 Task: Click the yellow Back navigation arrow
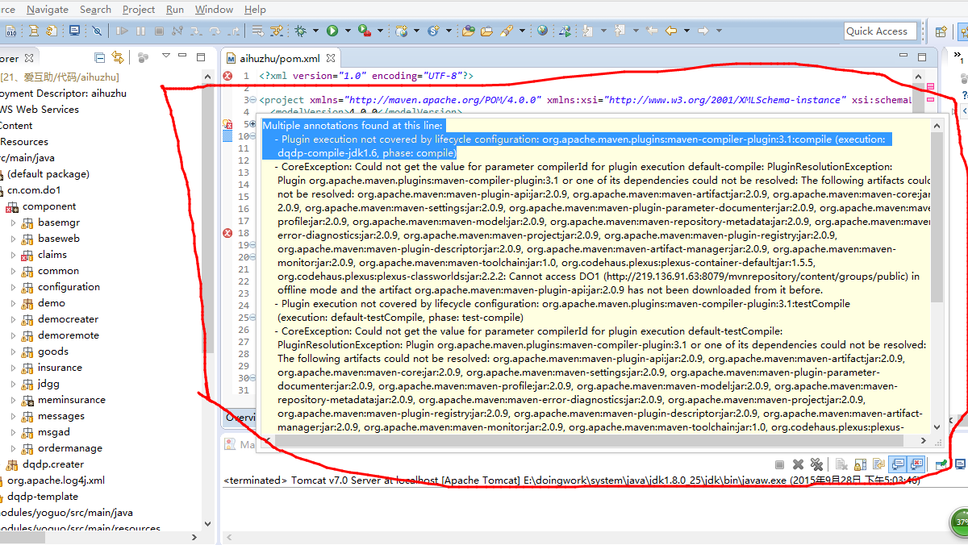coord(670,31)
